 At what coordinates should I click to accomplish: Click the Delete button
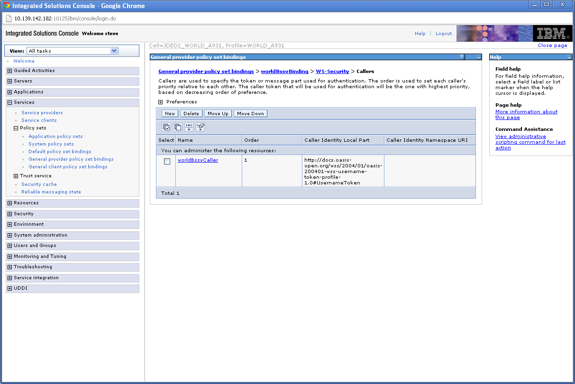(x=191, y=113)
